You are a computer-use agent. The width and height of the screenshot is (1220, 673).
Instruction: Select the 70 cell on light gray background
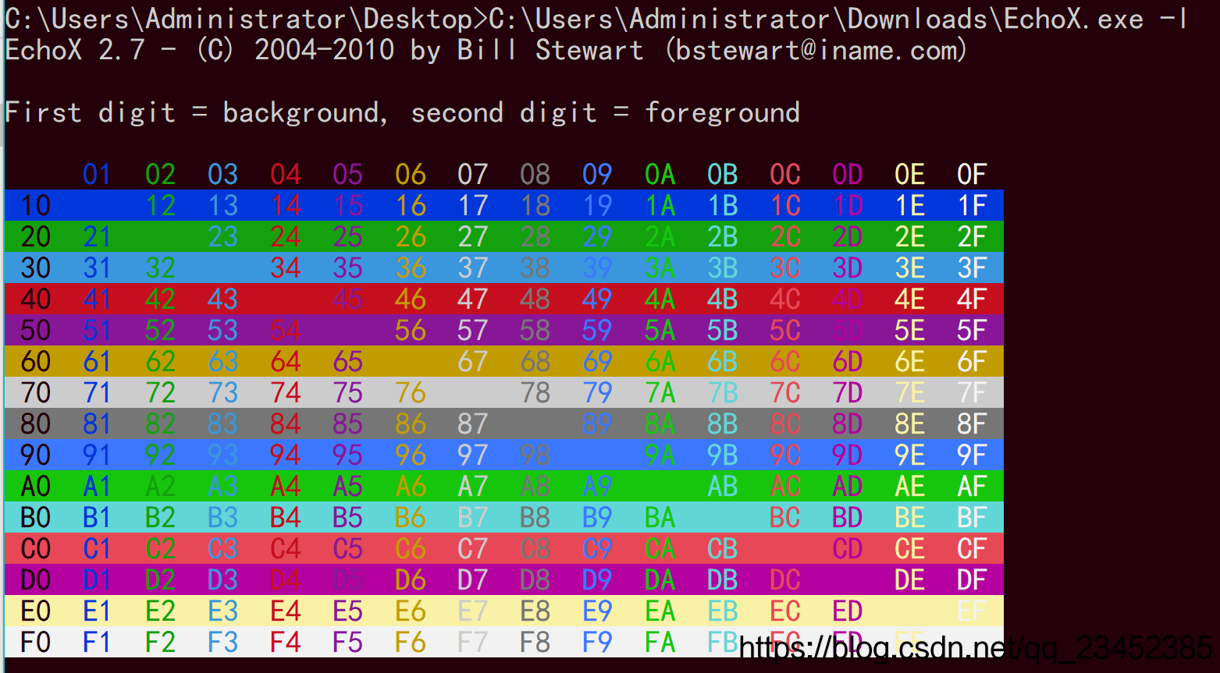point(34,392)
